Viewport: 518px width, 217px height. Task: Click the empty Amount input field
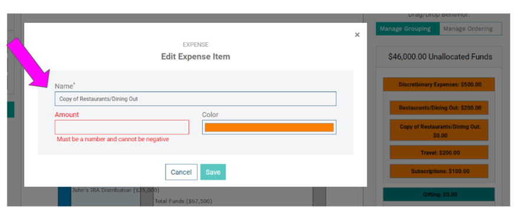(122, 127)
